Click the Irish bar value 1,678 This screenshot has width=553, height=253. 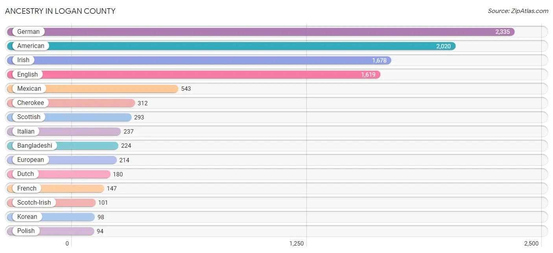(380, 60)
